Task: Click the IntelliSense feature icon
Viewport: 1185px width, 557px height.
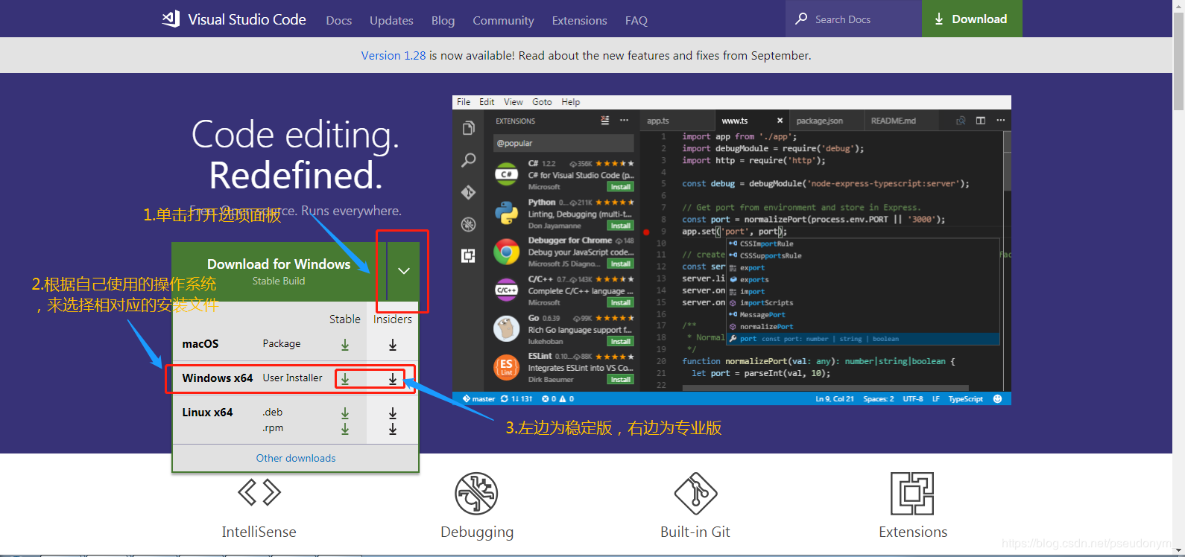Action: click(x=259, y=492)
